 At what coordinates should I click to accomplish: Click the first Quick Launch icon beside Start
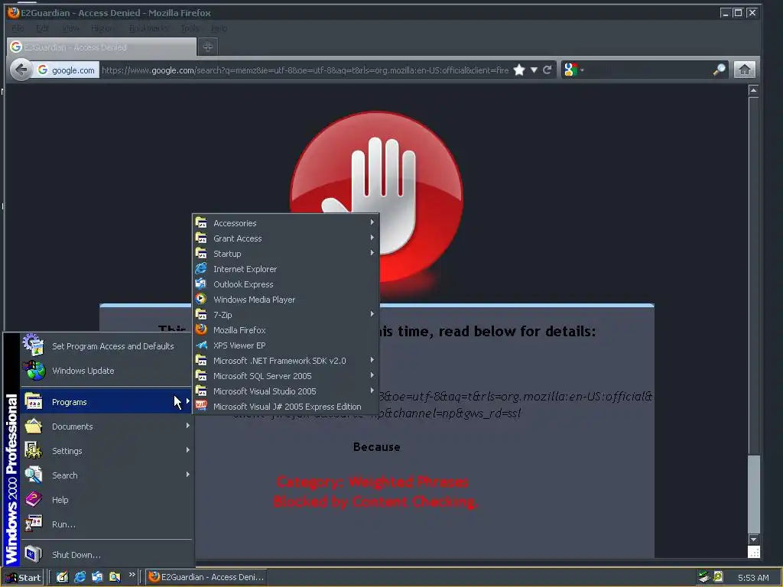62,577
